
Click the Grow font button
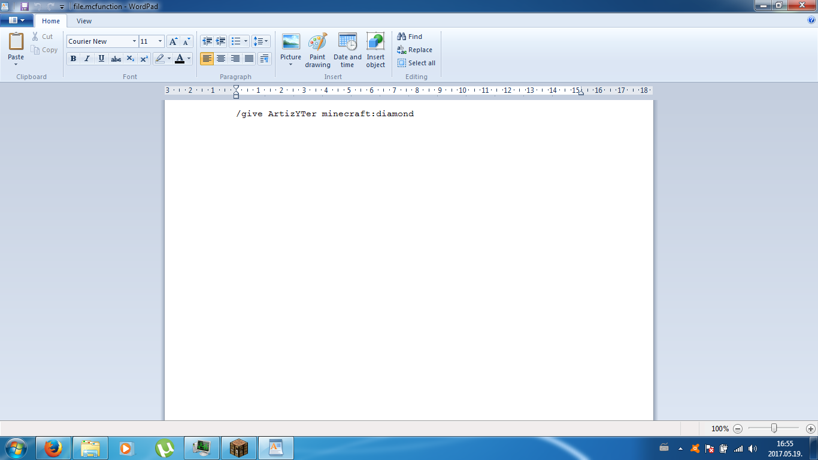tap(173, 41)
